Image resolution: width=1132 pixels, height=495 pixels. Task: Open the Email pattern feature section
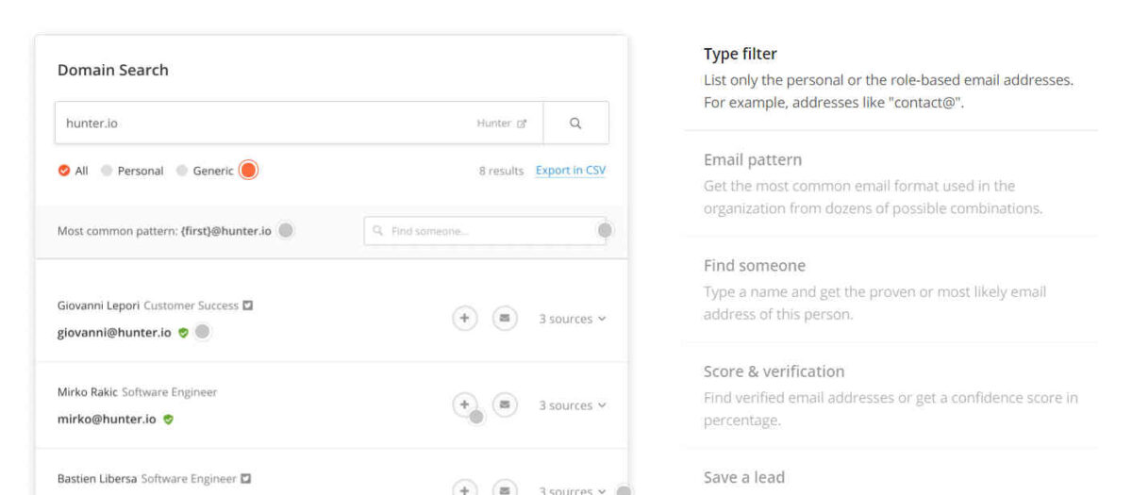[891, 184]
